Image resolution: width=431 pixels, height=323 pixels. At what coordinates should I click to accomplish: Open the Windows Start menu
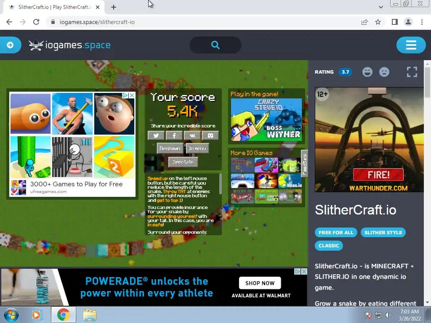[x=11, y=315]
